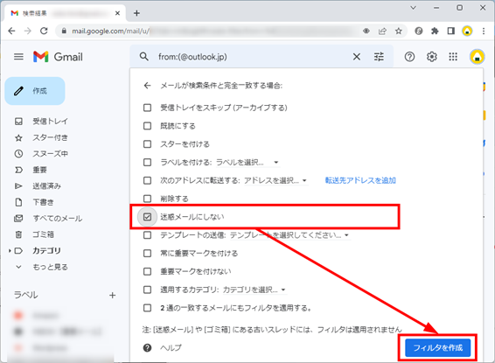Click the support question mark icon
Viewport: 495px width, 363px height.
409,57
